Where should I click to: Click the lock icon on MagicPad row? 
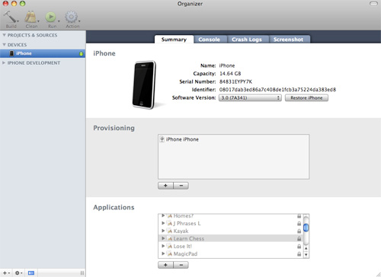tap(299, 254)
